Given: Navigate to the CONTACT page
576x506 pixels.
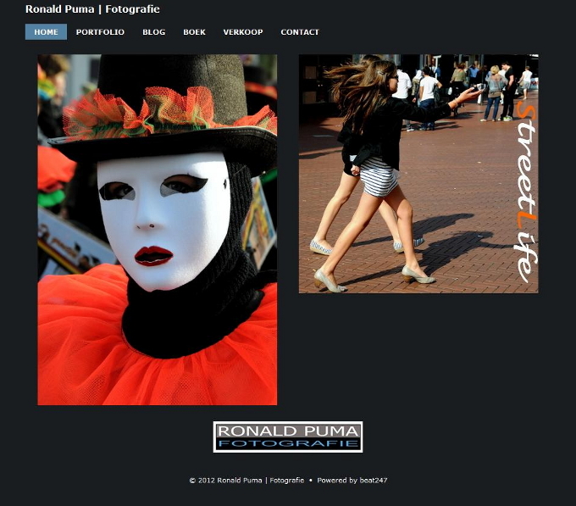Looking at the screenshot, I should pyautogui.click(x=300, y=32).
